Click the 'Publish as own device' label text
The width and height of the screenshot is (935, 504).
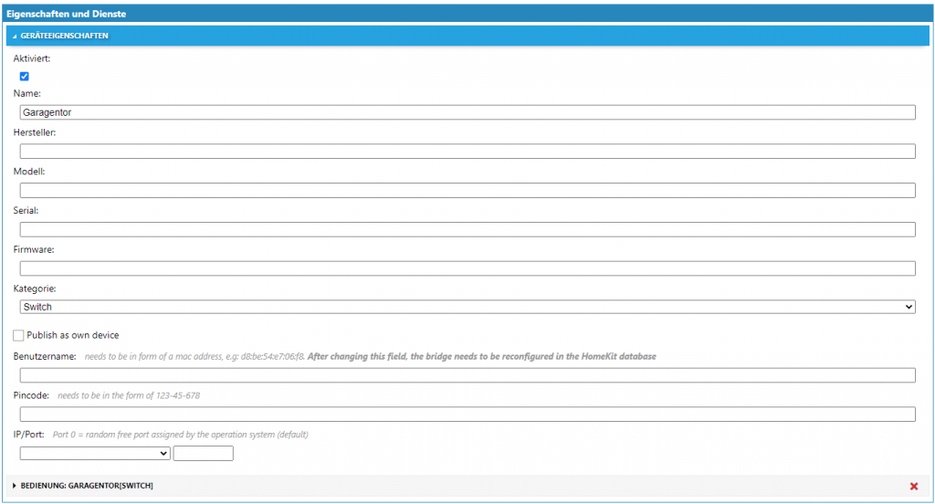click(73, 336)
